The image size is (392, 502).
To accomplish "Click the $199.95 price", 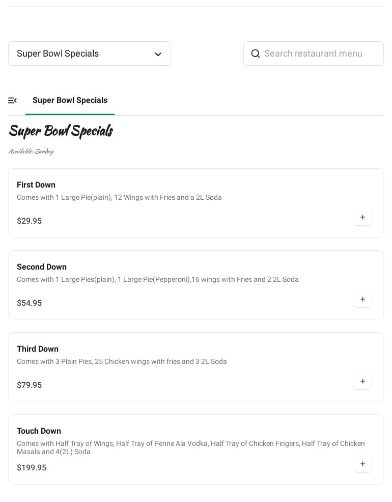I will point(32,468).
